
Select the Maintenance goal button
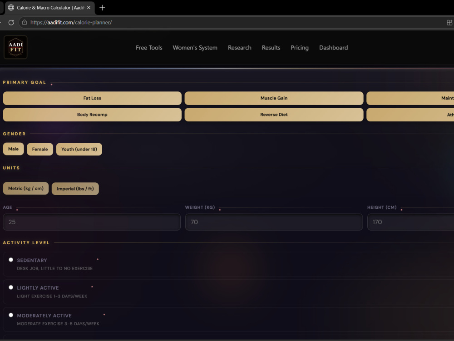(x=410, y=98)
